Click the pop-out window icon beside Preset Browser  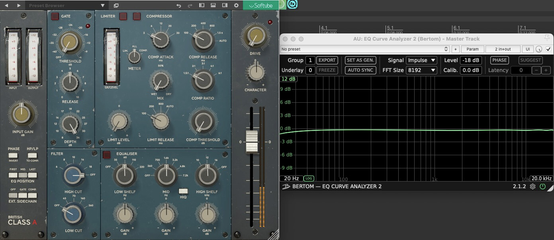click(x=116, y=6)
